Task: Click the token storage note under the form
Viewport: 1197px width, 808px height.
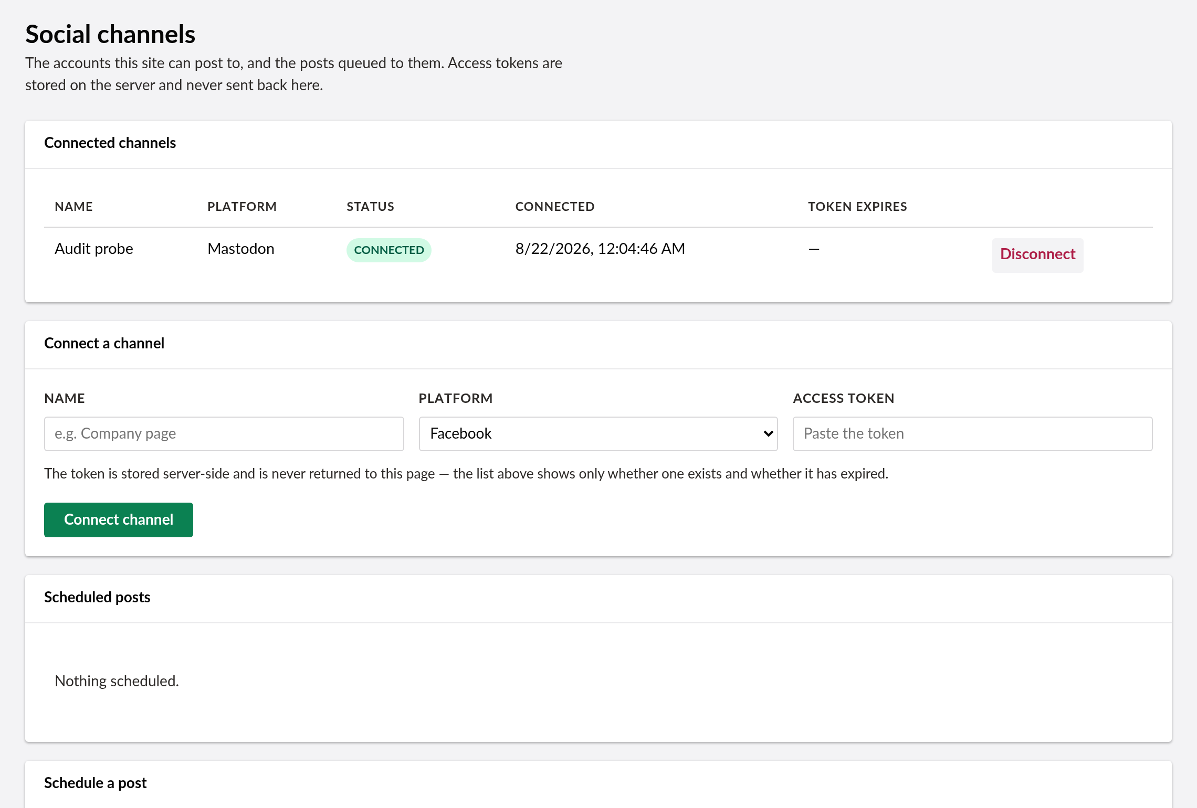Action: tap(466, 474)
